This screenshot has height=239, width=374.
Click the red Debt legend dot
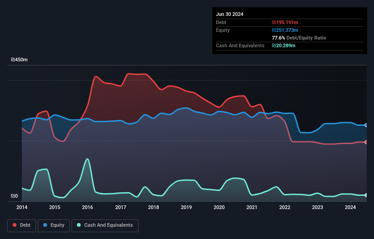pyautogui.click(x=15, y=225)
